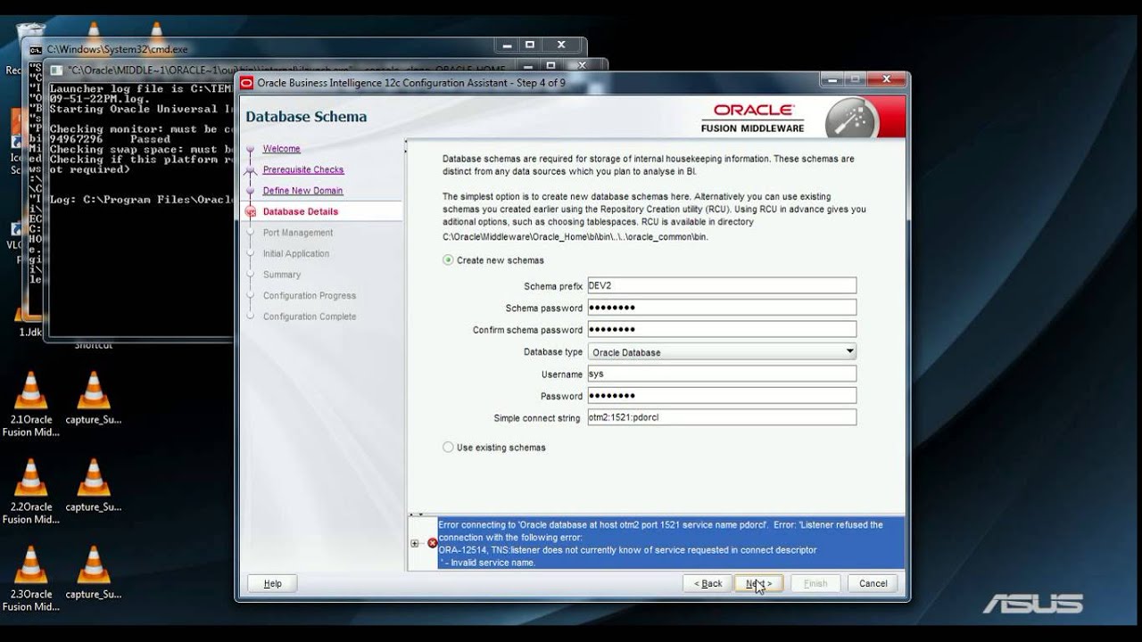Close the Configuration Assistant window
The height and width of the screenshot is (642, 1142).
click(886, 79)
